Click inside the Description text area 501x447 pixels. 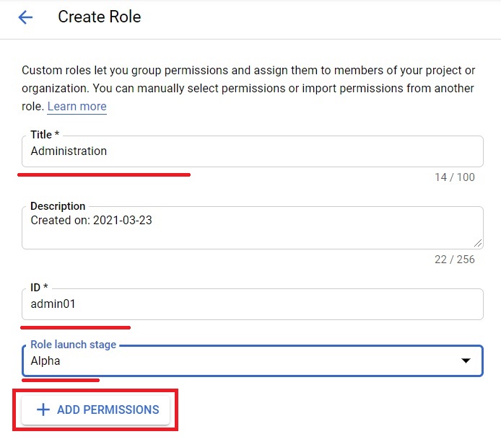pyautogui.click(x=253, y=228)
